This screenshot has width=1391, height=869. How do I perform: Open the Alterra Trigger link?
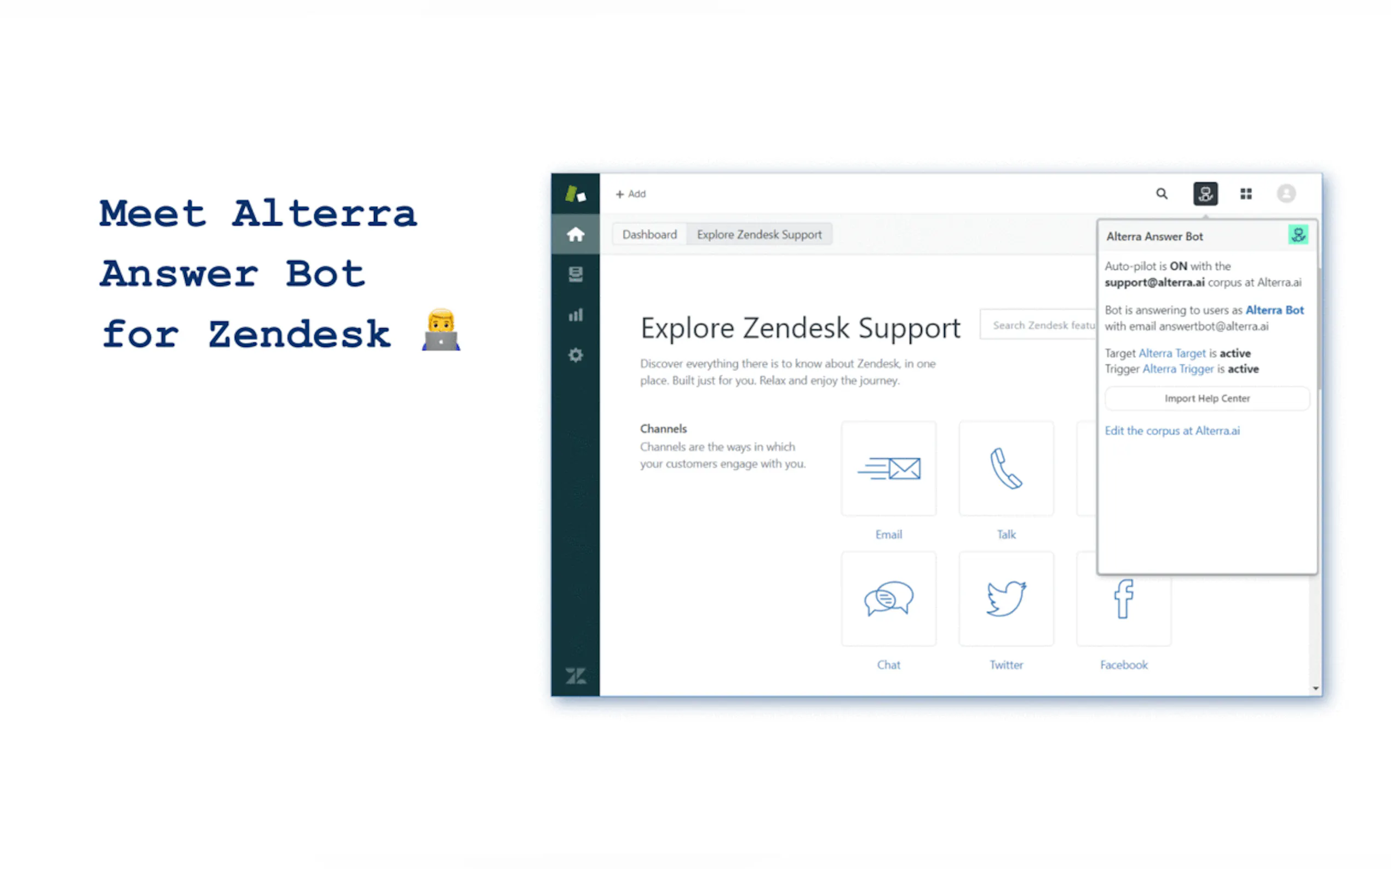point(1177,368)
